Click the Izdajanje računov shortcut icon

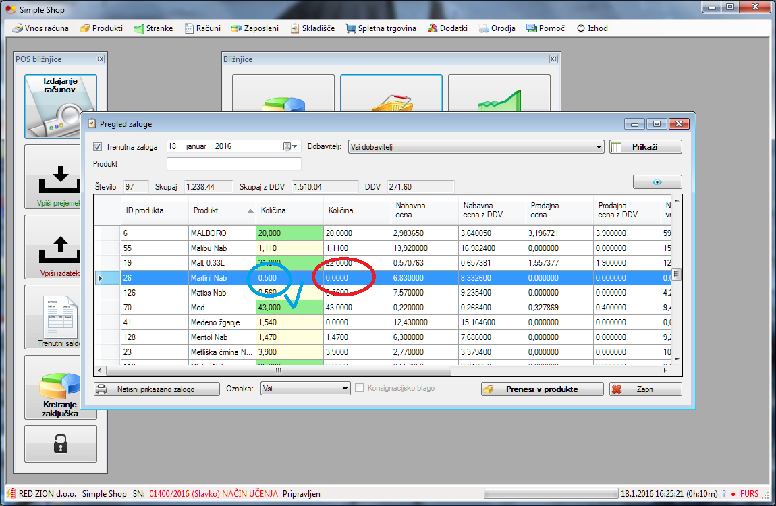click(x=60, y=106)
